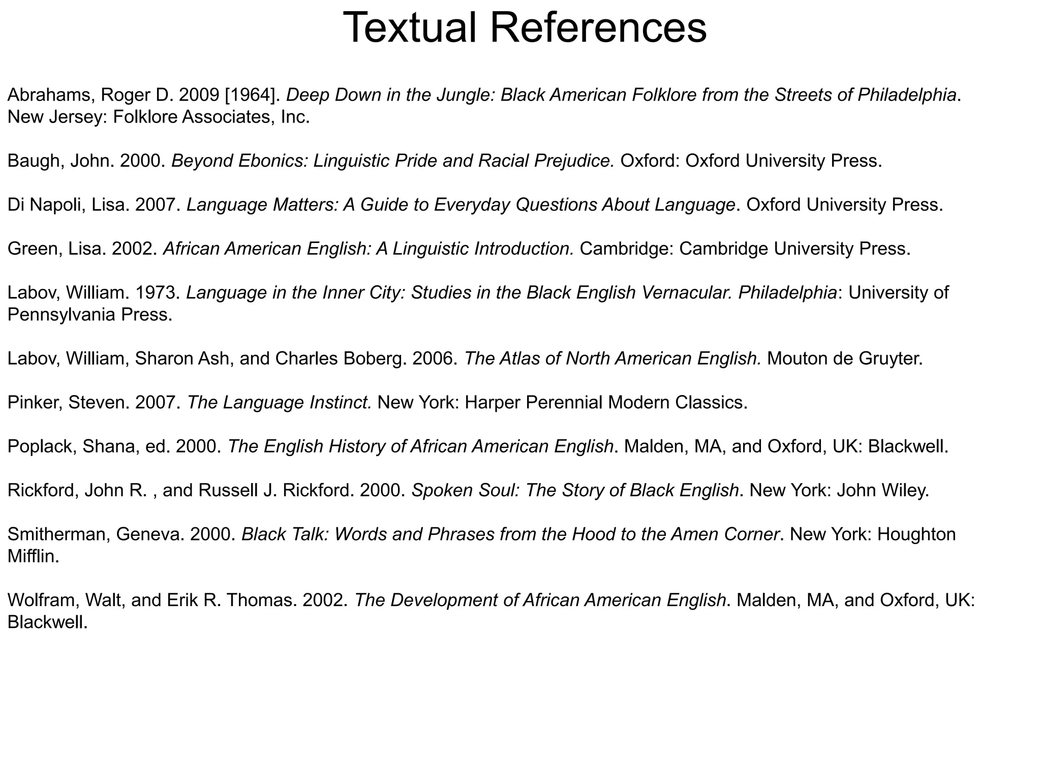1041x781 pixels.
Task: Select 'The English History of African American English'
Action: 420,447
